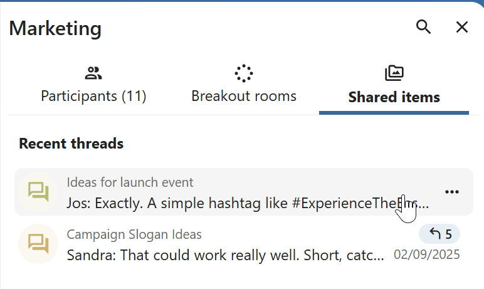Click the reply arrow icon in the badge
484x289 pixels.
(x=434, y=234)
